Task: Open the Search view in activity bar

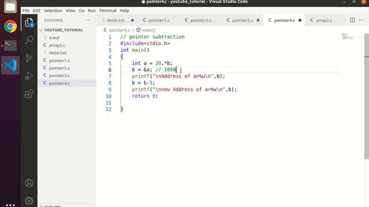Action: coord(29,40)
